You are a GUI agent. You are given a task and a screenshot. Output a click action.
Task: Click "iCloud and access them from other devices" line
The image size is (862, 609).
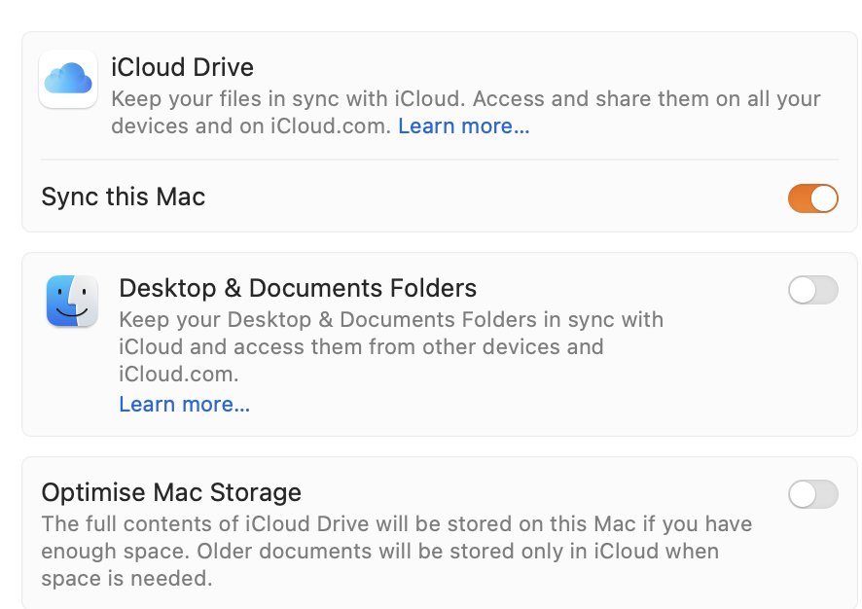pyautogui.click(x=361, y=347)
